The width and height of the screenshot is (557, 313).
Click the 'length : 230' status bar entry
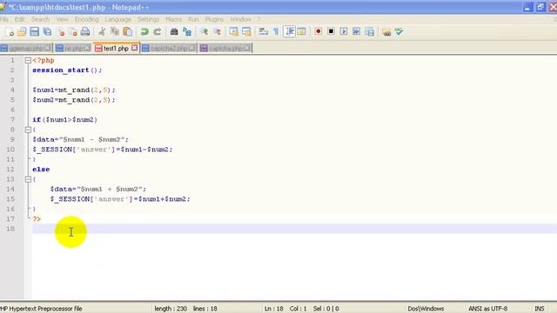click(171, 309)
